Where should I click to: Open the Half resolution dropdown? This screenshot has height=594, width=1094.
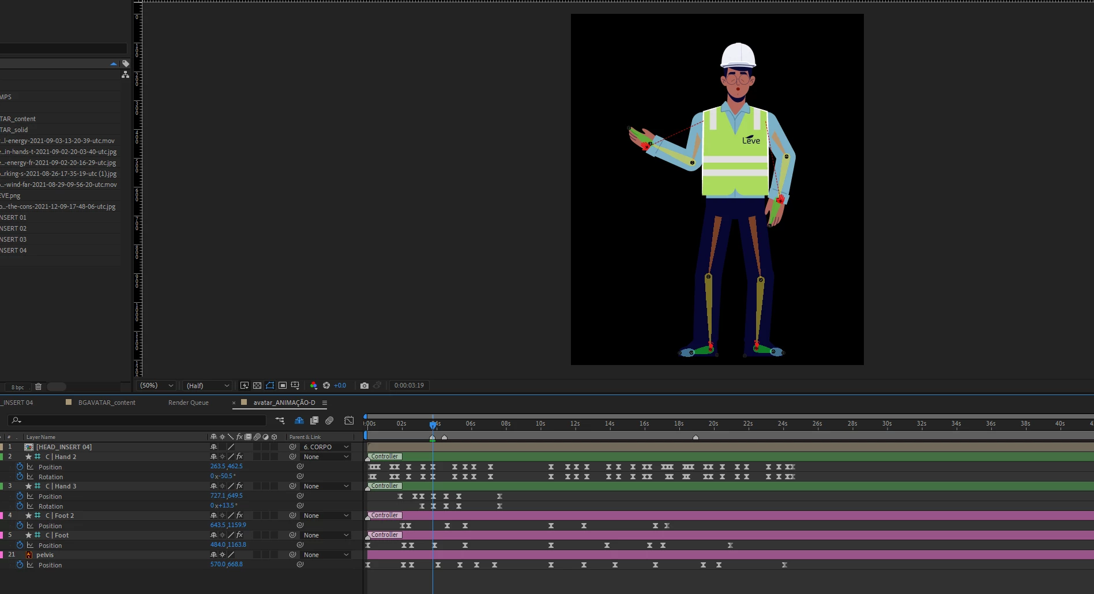[x=208, y=385]
